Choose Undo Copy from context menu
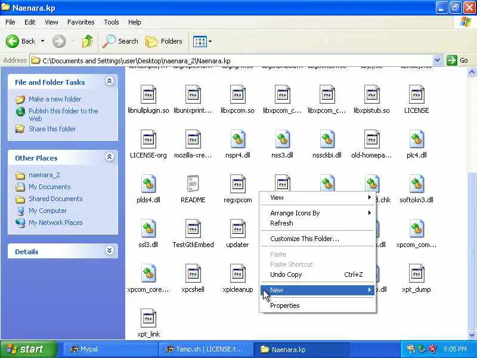The height and width of the screenshot is (358, 477). pos(318,274)
